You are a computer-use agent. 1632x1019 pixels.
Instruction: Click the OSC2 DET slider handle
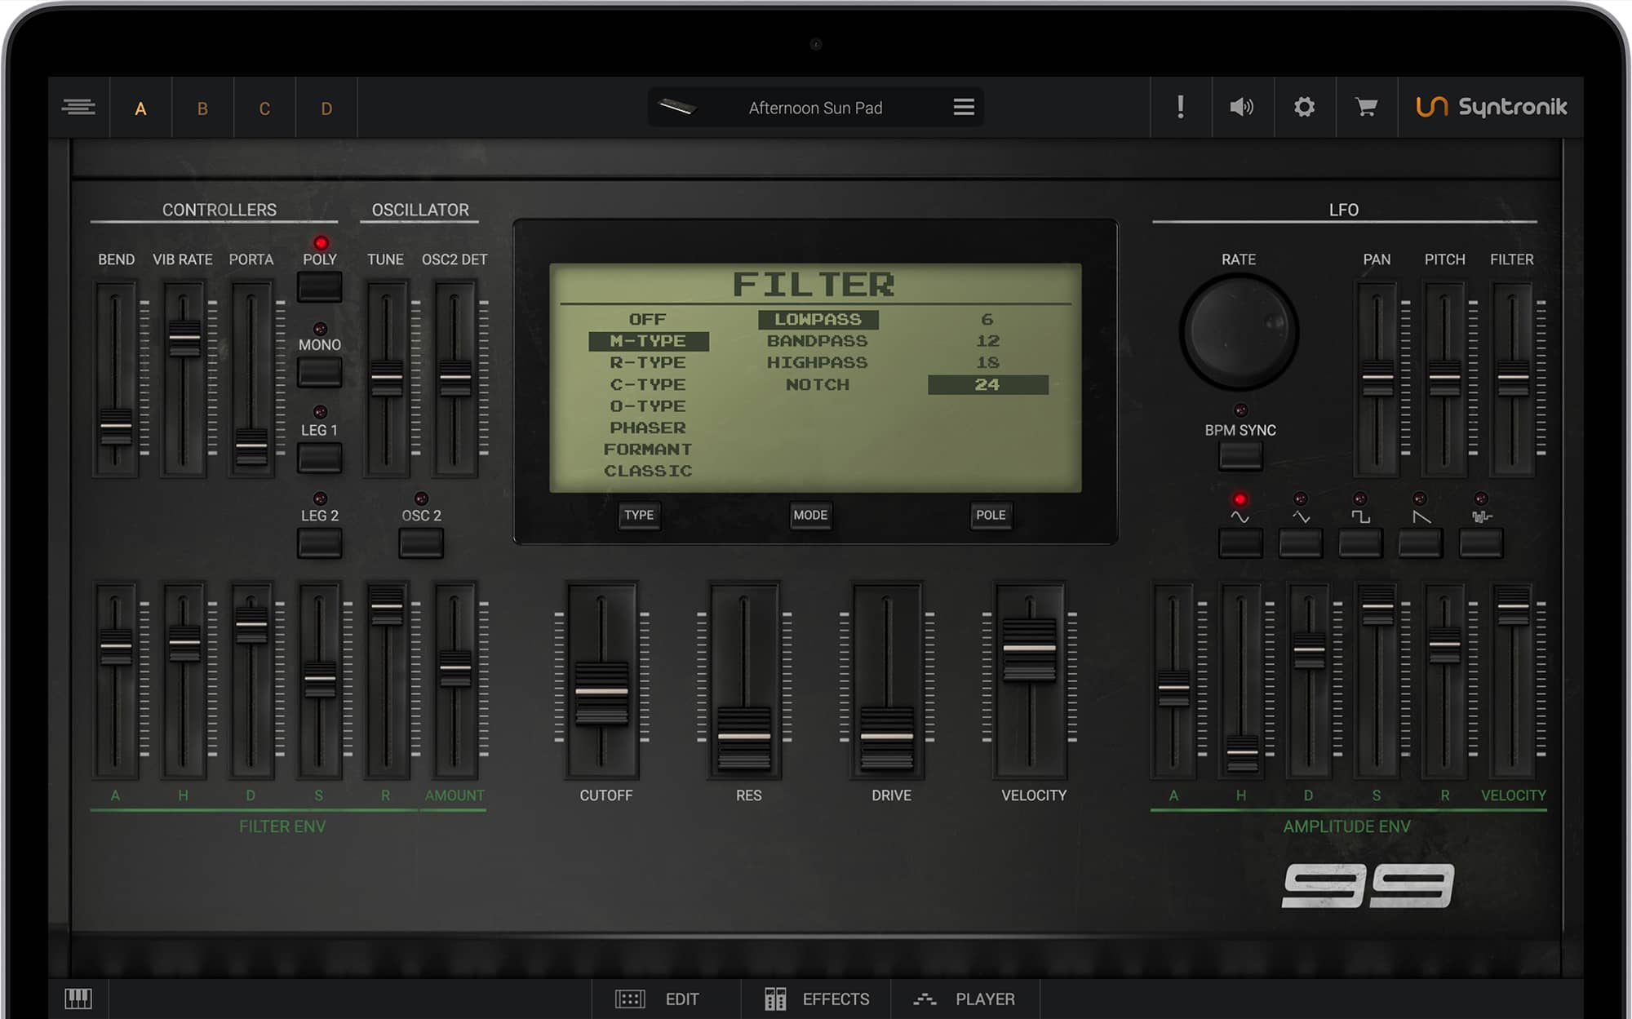point(455,378)
